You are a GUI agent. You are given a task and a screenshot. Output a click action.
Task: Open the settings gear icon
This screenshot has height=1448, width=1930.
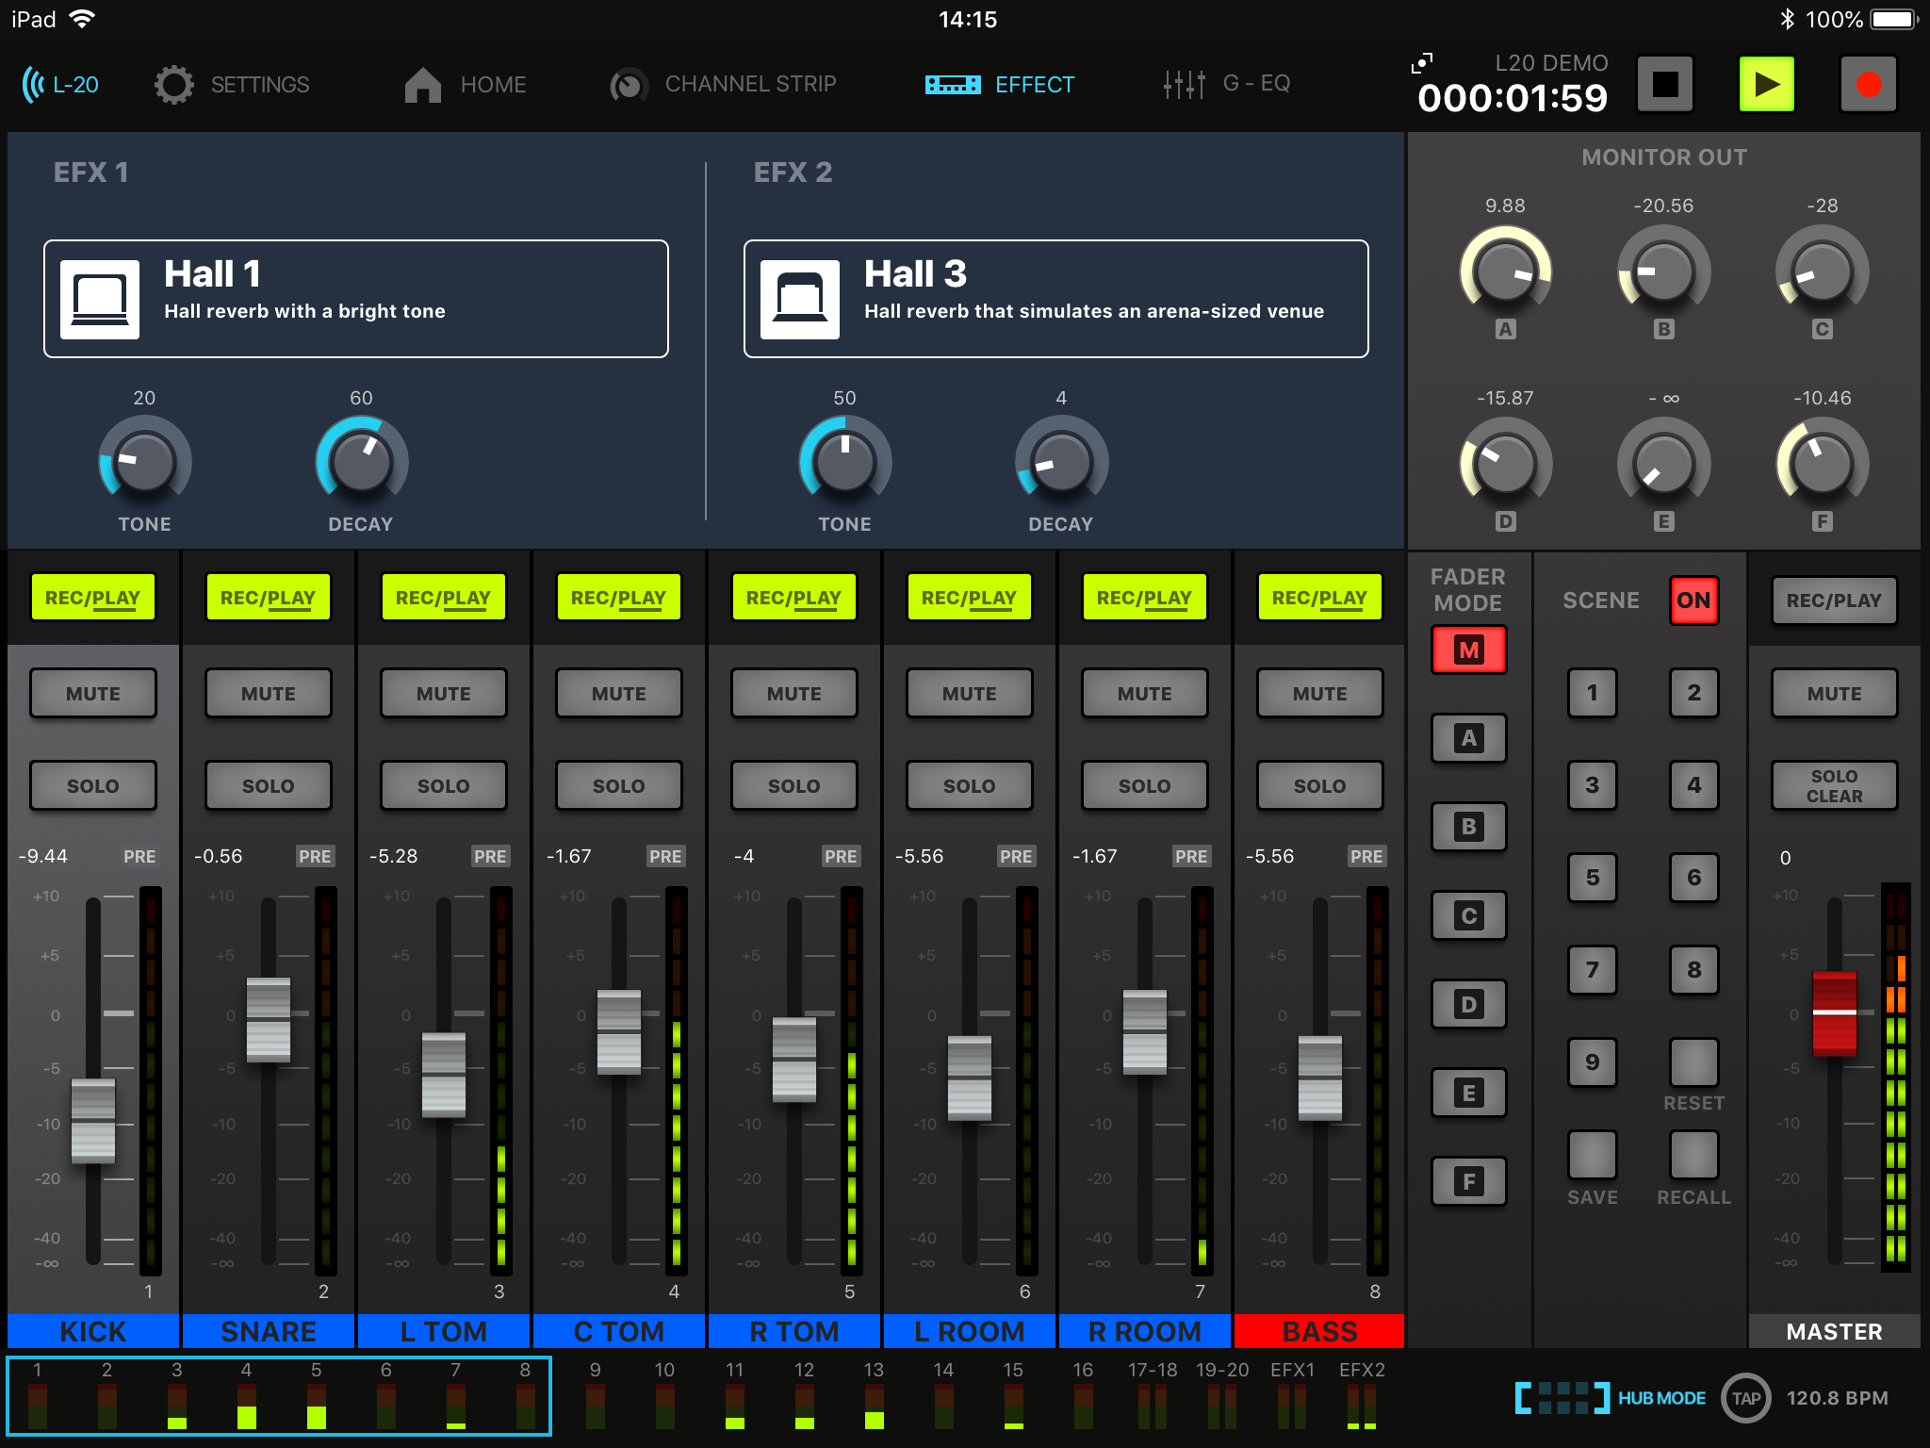pyautogui.click(x=173, y=85)
